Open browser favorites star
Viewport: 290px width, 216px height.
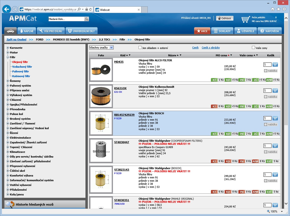pyautogui.click(x=278, y=9)
